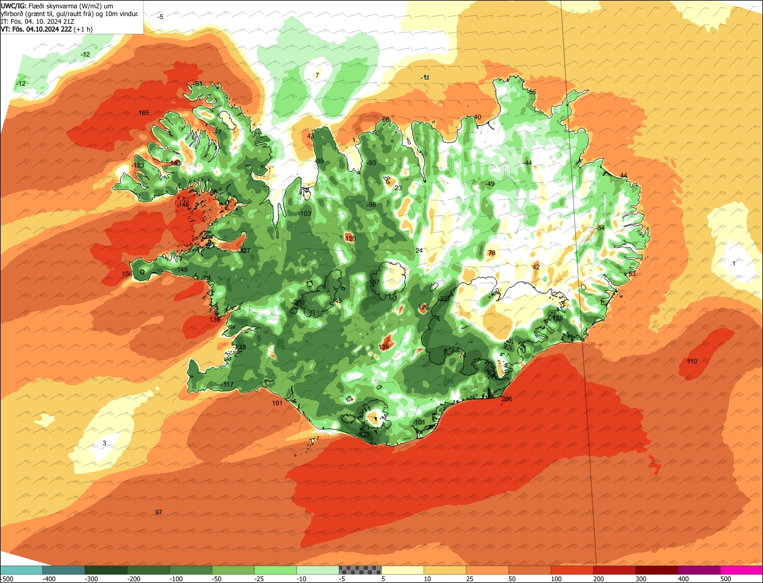Click the '78' flux value on the map
The height and width of the screenshot is (583, 763).
(x=492, y=253)
